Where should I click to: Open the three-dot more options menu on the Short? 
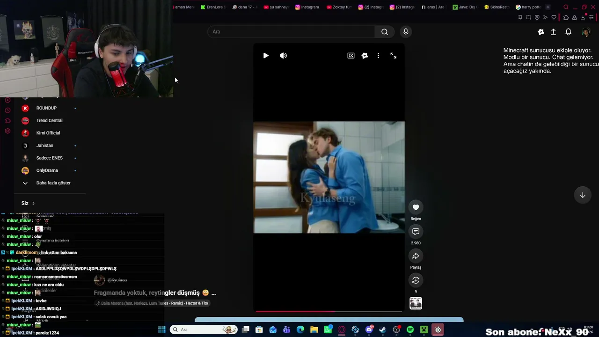click(x=379, y=56)
